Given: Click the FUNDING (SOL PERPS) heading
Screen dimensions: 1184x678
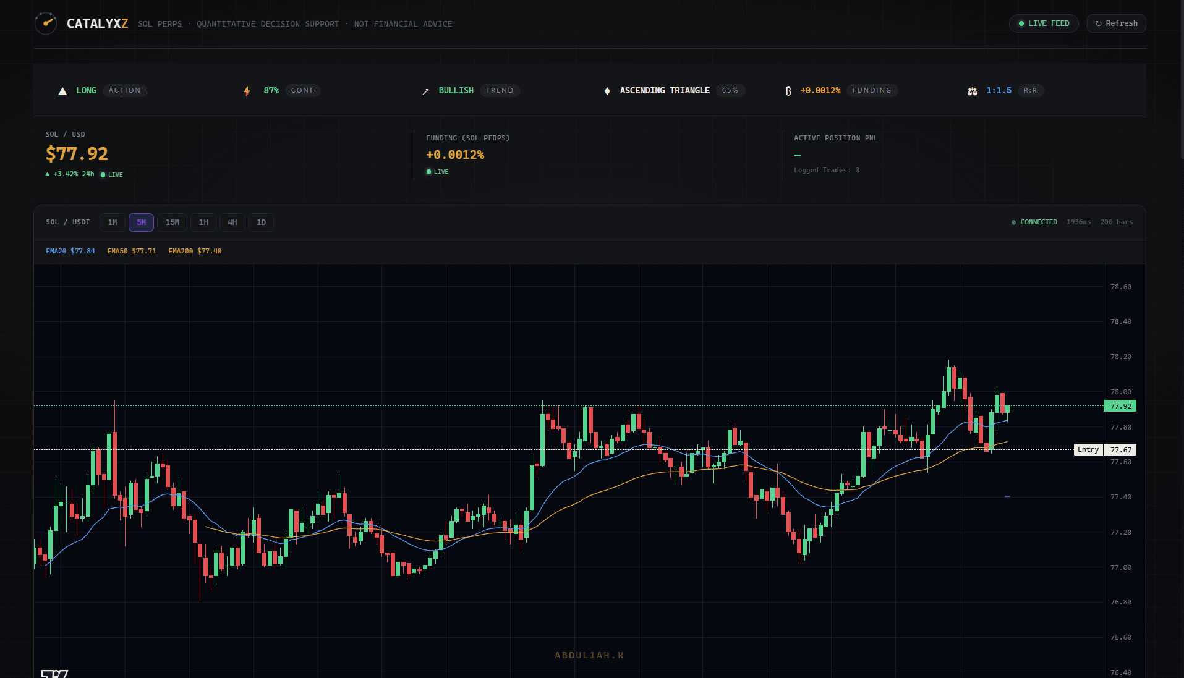Looking at the screenshot, I should coord(468,138).
